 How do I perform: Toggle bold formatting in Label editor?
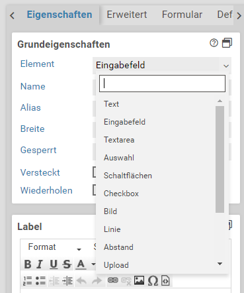point(28,264)
